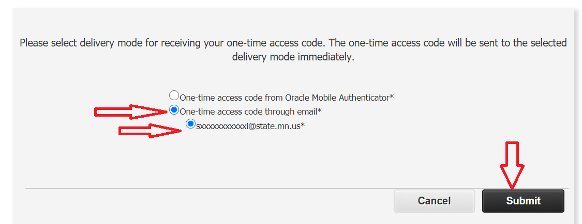582x224 pixels.
Task: Select the Oracle Mobile Authenticator radio button
Action: pyautogui.click(x=174, y=95)
